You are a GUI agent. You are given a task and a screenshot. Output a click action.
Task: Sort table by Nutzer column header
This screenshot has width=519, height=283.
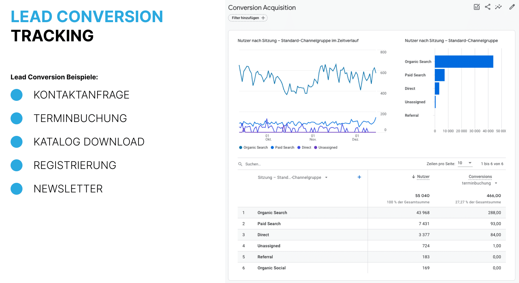423,177
